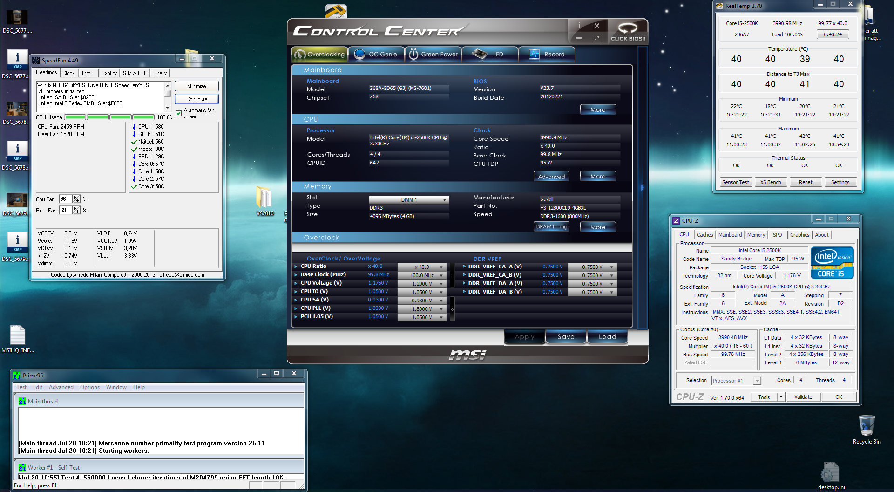The width and height of the screenshot is (894, 492).
Task: Open the DSC_5678 desktop image thumbnail
Action: 17,109
